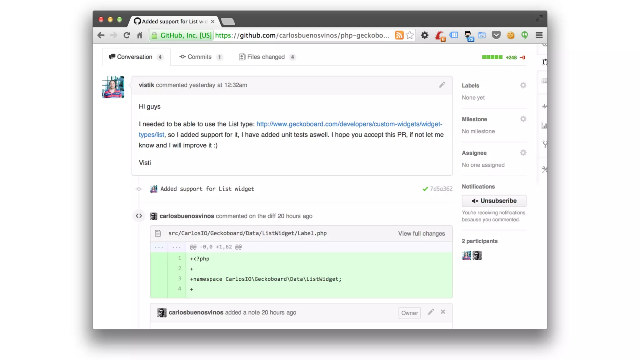Open the Assignee gear menu
Screen dimensions: 640x360
point(523,153)
